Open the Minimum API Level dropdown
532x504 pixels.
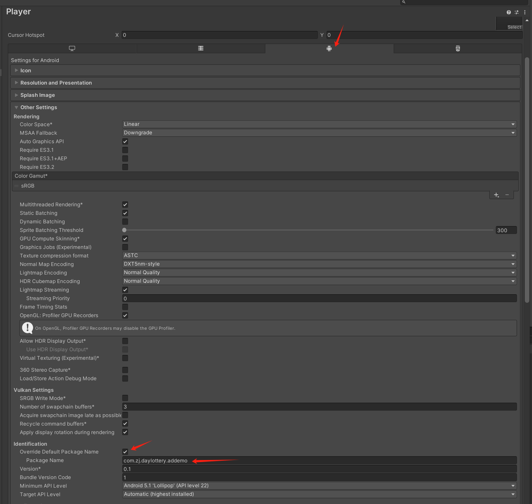click(319, 486)
